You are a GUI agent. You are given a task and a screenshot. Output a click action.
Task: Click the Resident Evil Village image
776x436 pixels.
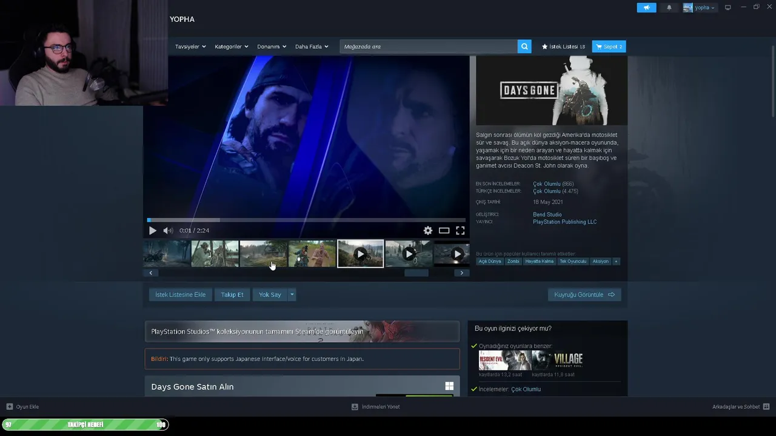[557, 360]
